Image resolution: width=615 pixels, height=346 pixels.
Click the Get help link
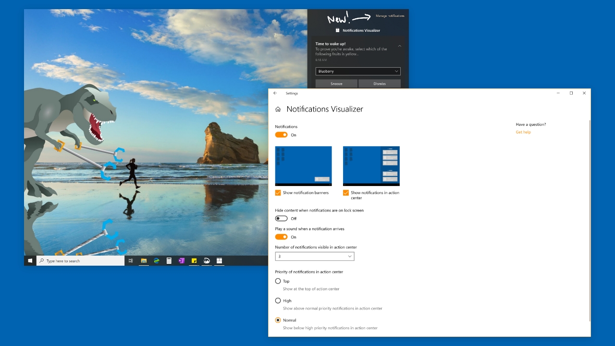click(x=523, y=132)
